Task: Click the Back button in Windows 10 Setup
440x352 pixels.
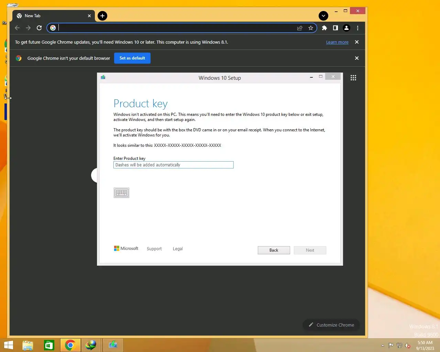Action: [274, 250]
